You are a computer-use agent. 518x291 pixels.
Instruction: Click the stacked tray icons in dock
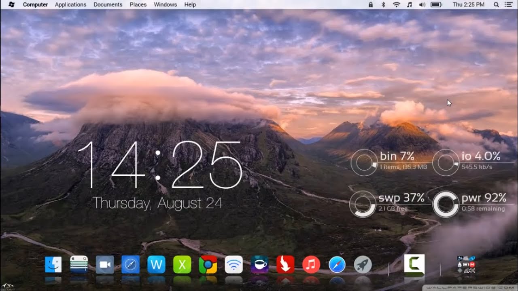click(x=466, y=265)
